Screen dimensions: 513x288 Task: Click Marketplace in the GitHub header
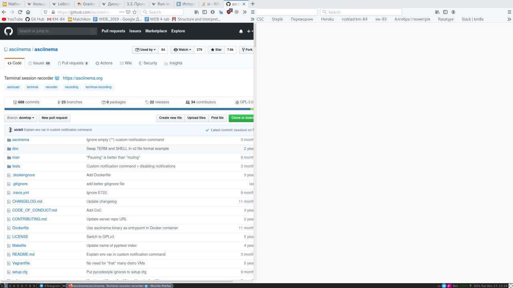point(156,31)
